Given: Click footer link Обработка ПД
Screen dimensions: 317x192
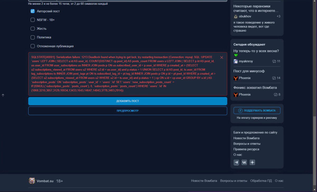Looking at the screenshot, I should coord(261,181).
